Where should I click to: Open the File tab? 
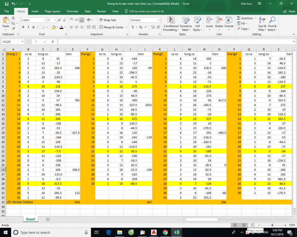pyautogui.click(x=7, y=11)
